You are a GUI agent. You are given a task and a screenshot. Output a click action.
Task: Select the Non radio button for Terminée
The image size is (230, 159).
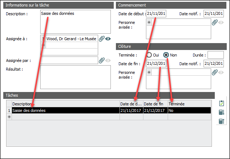point(166,55)
